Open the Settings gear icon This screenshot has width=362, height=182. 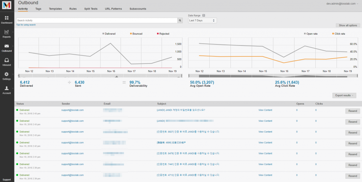point(7,74)
